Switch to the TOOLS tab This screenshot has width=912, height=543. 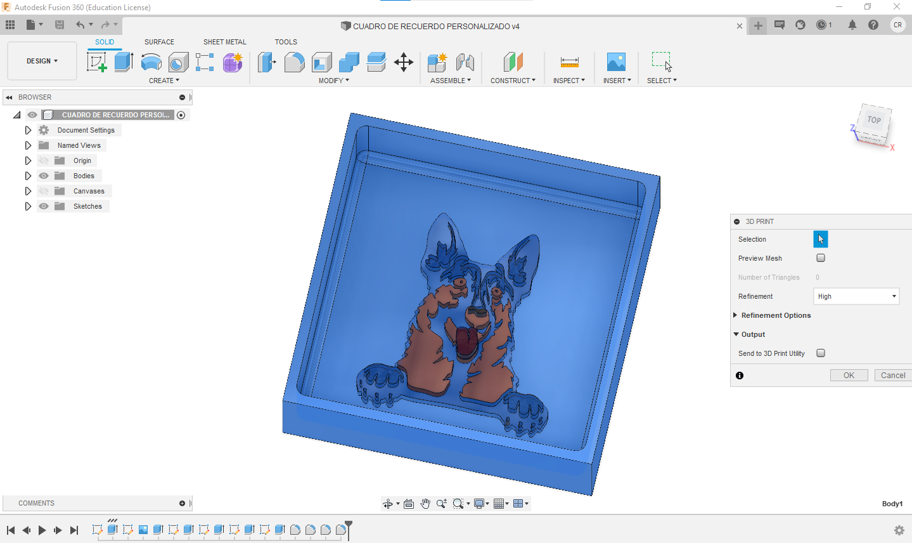click(x=286, y=42)
